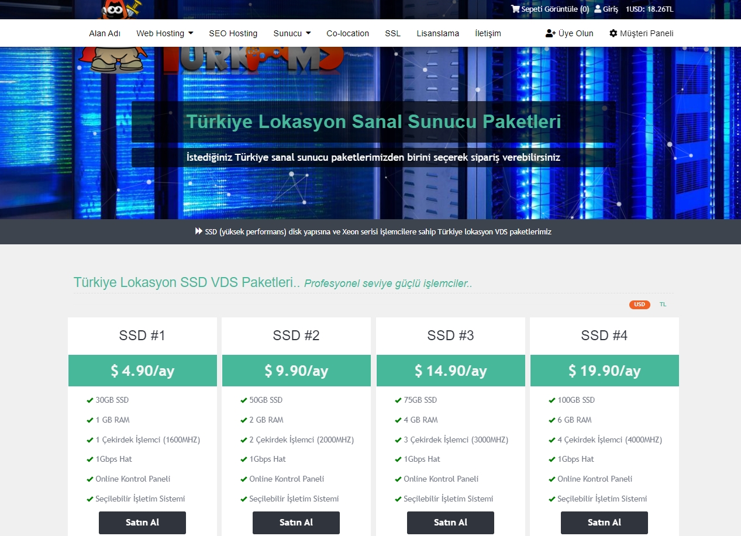Click the $ 9.90/ay price banner
Screen dimensions: 741x536
296,371
